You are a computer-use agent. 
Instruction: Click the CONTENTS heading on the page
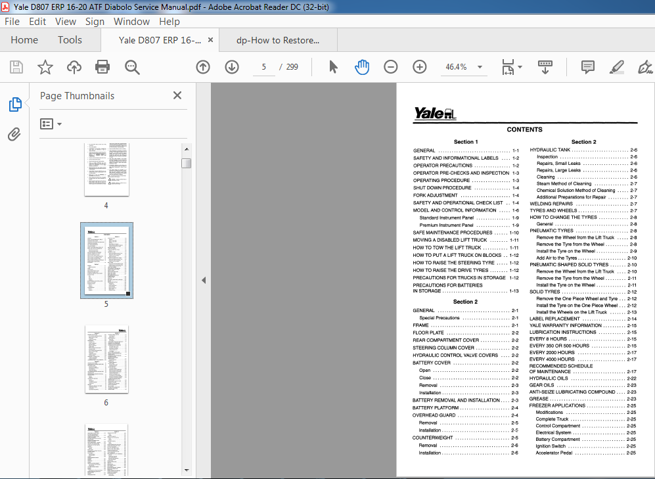coord(524,129)
